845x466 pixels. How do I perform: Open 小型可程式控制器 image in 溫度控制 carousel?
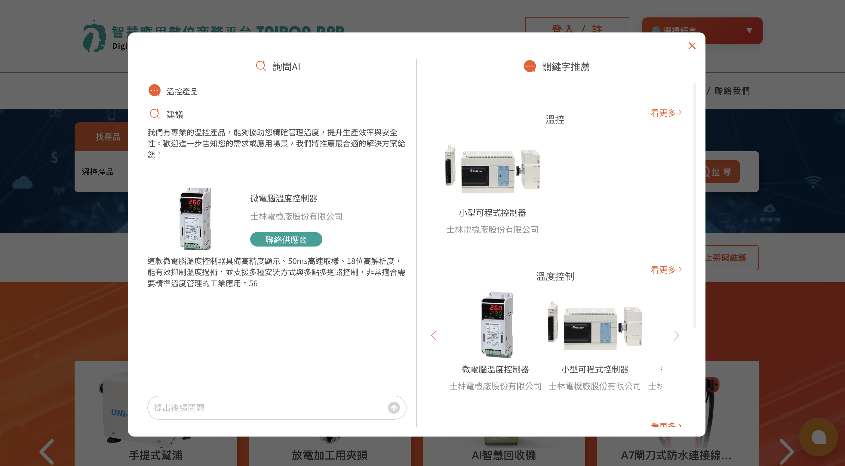click(x=595, y=326)
